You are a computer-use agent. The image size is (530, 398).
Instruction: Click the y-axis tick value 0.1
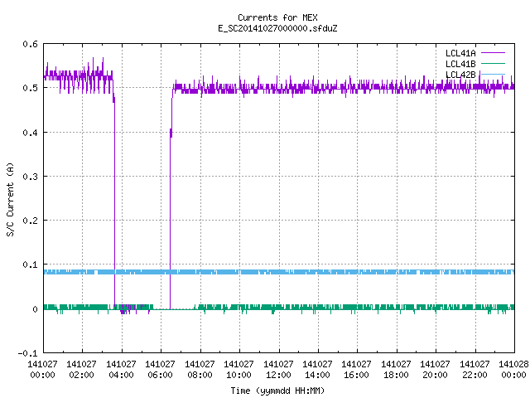(x=30, y=265)
